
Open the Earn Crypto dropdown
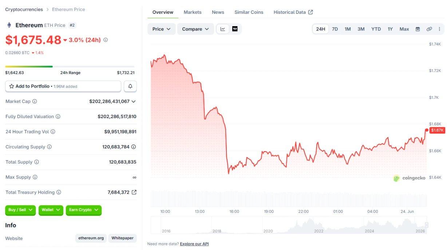coord(84,210)
